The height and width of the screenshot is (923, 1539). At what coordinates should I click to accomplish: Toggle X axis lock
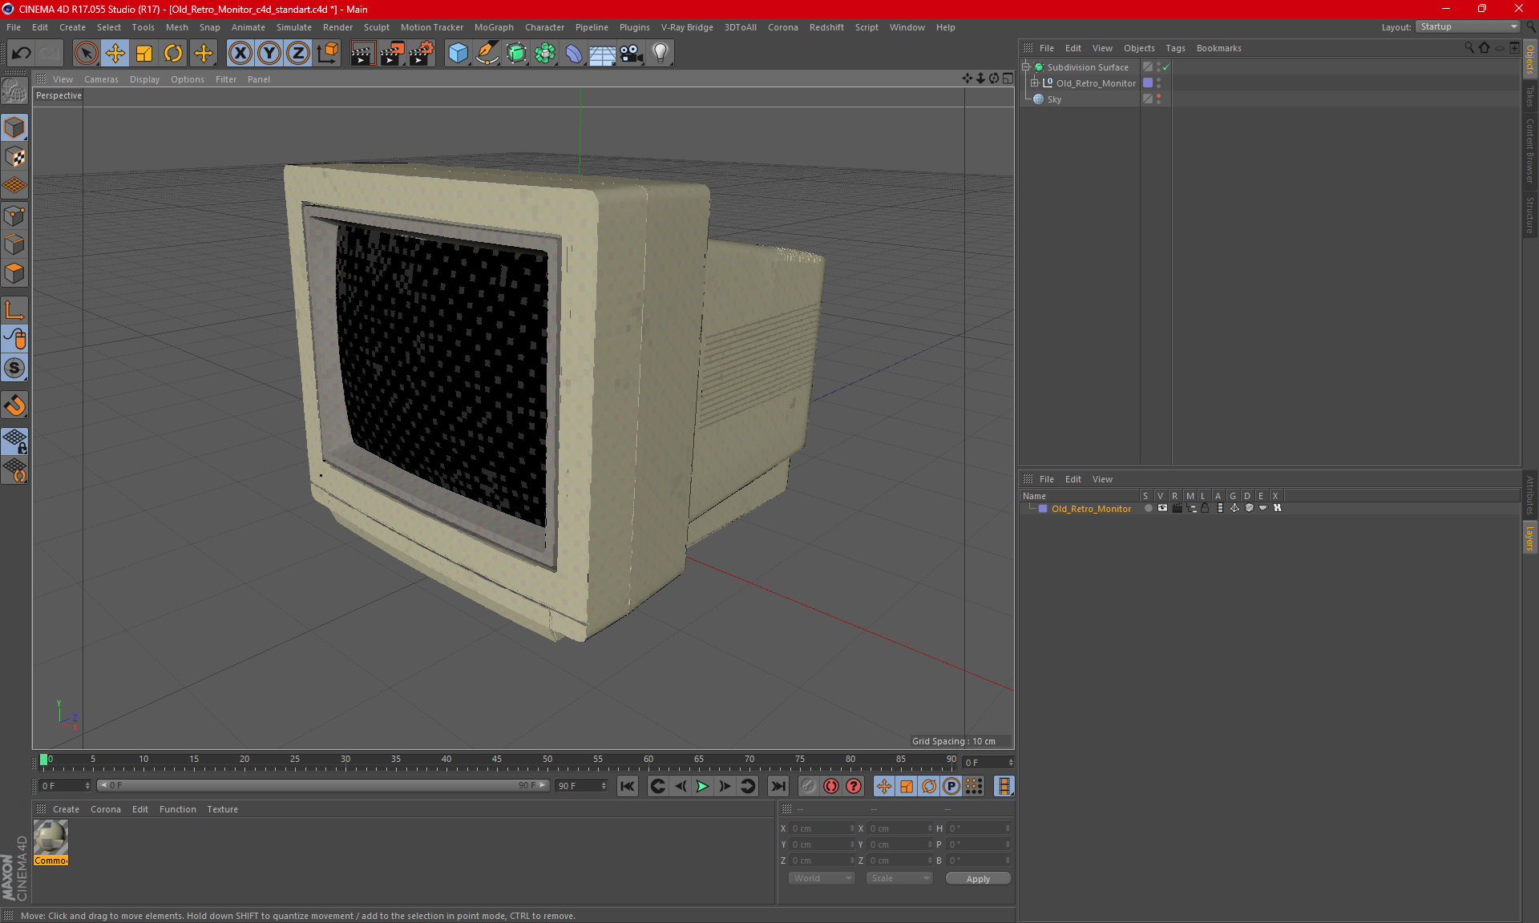pos(240,54)
